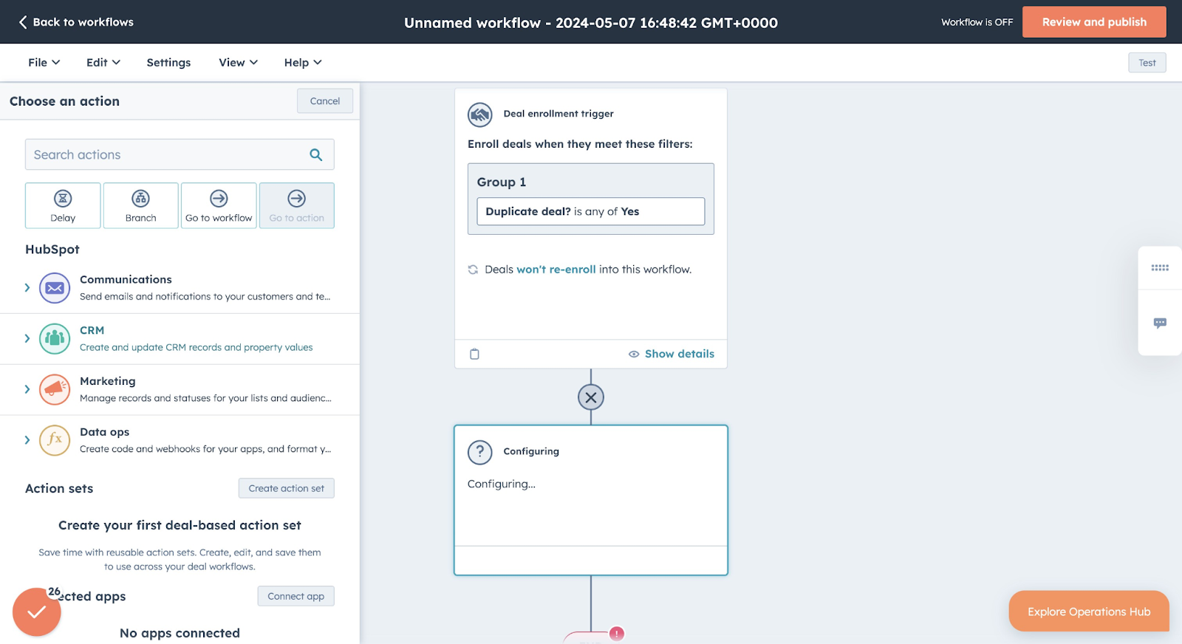Click the won't re-enroll link
The height and width of the screenshot is (644, 1182).
[x=556, y=270]
